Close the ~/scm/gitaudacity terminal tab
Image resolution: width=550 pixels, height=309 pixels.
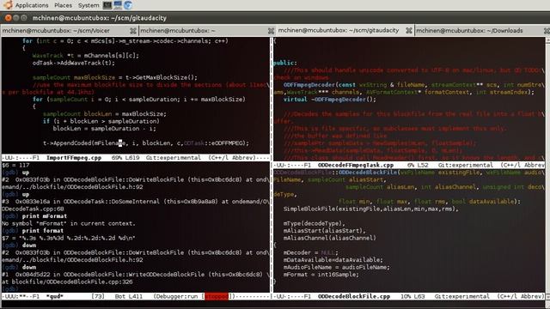click(409, 31)
